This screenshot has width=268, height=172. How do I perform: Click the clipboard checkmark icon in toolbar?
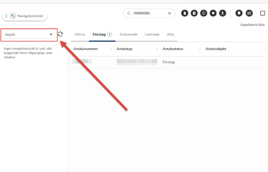(184, 13)
